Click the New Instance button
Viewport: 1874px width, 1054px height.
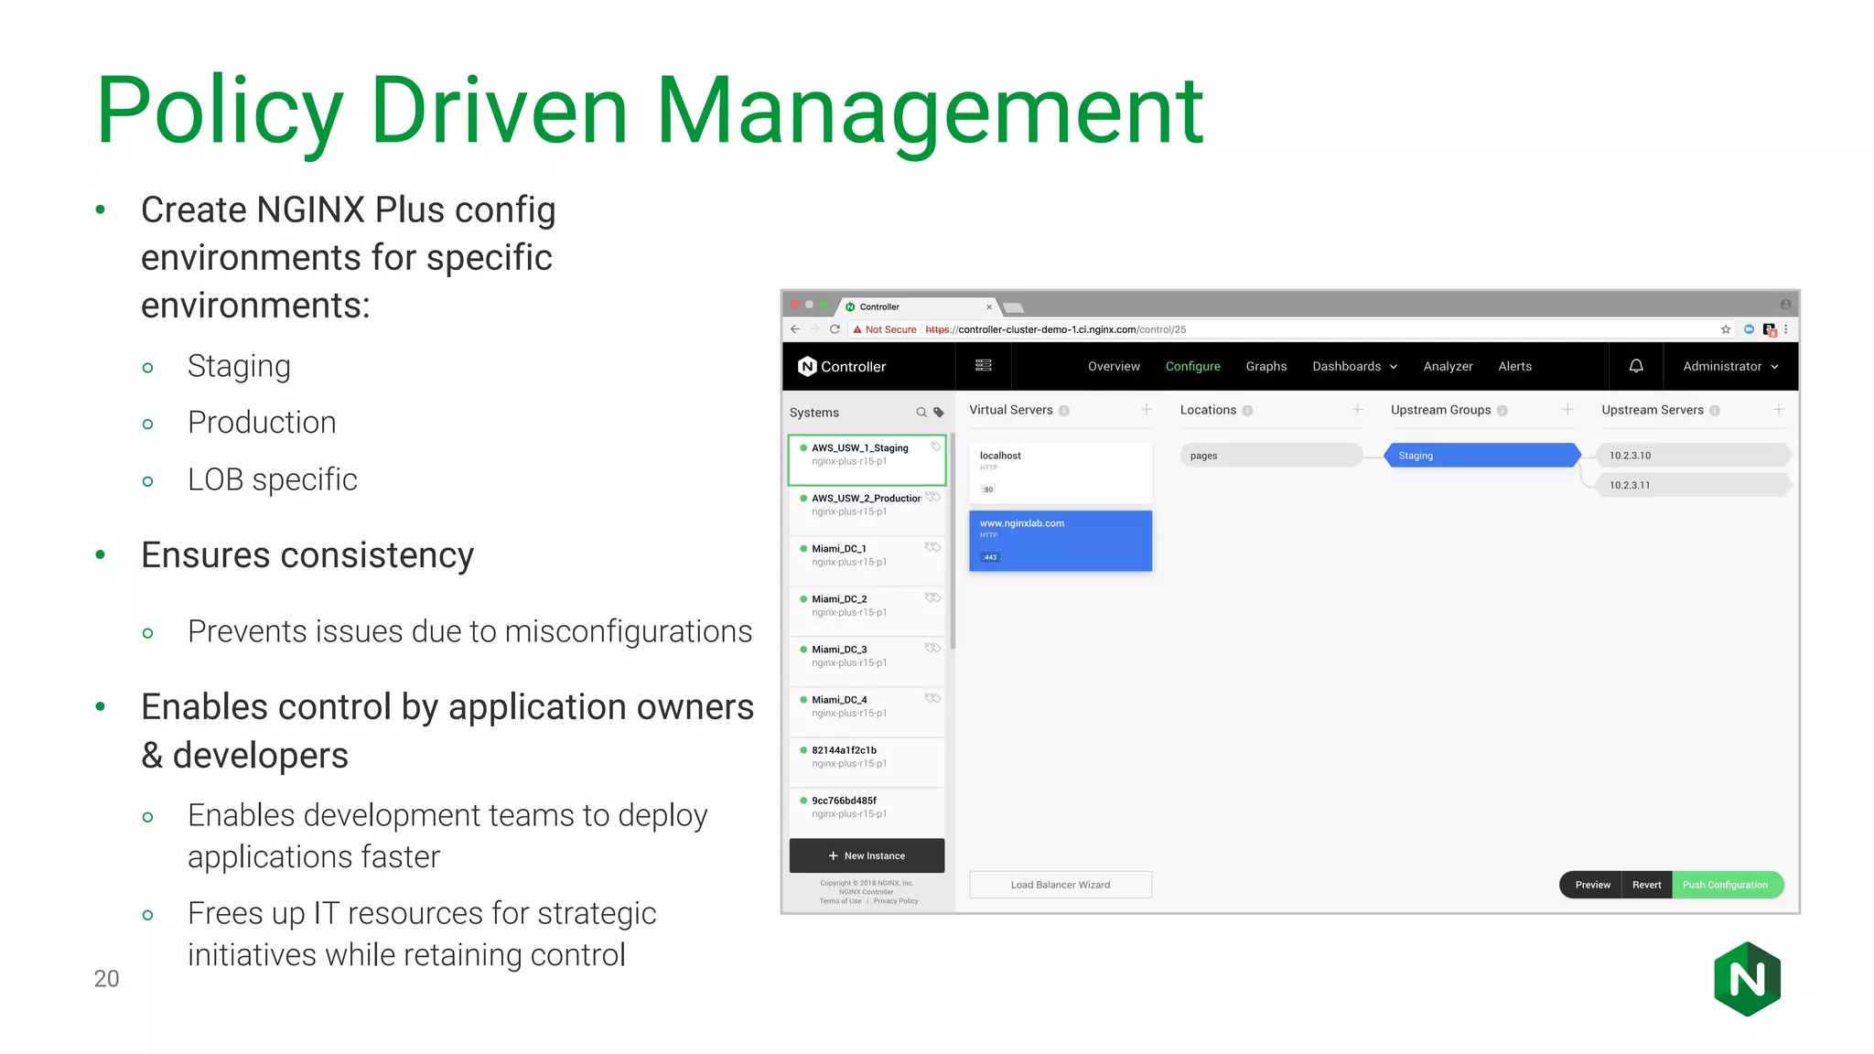pos(867,855)
